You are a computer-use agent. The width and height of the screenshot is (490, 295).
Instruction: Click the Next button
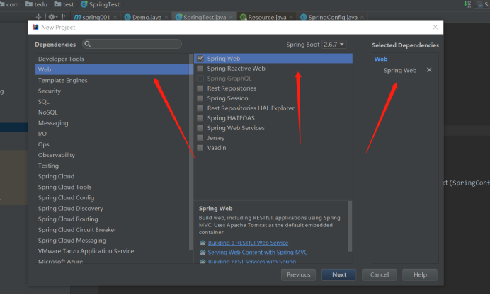coord(339,274)
